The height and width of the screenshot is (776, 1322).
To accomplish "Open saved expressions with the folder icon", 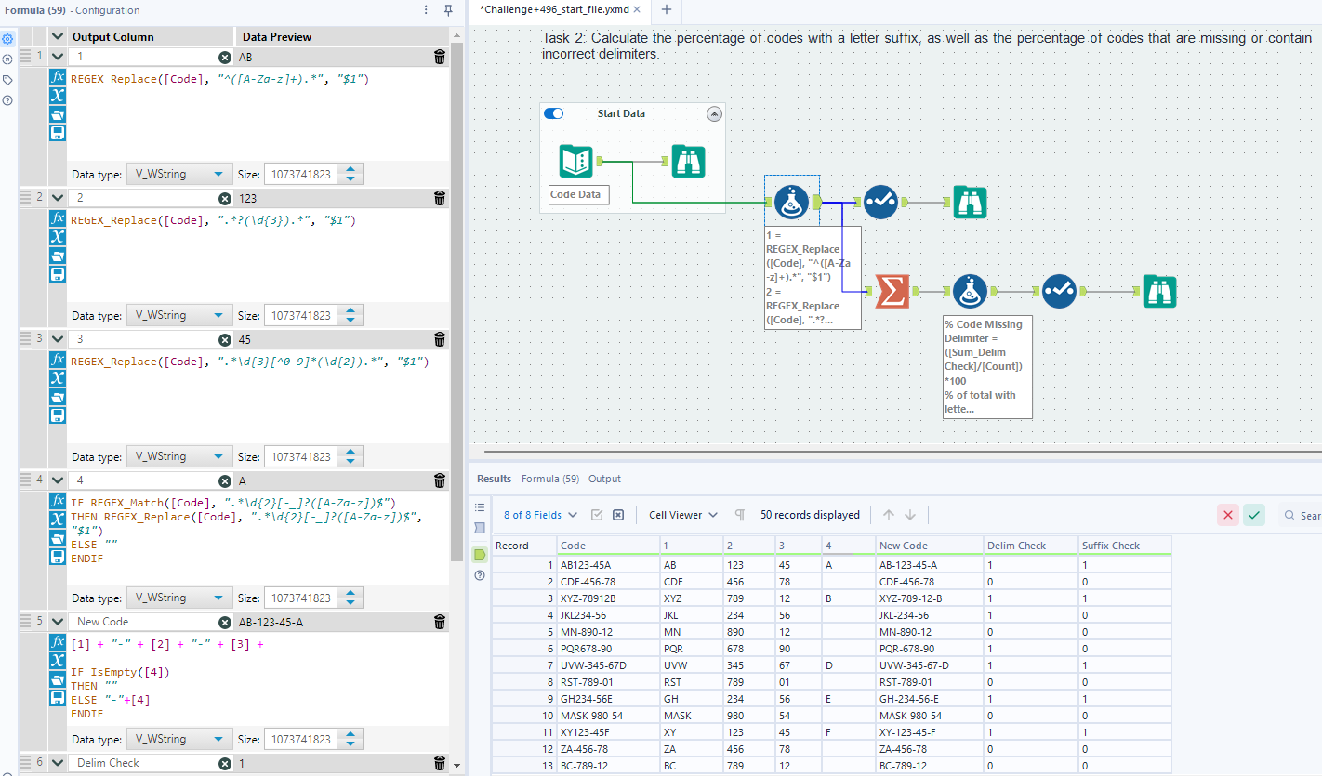I will pyautogui.click(x=58, y=114).
